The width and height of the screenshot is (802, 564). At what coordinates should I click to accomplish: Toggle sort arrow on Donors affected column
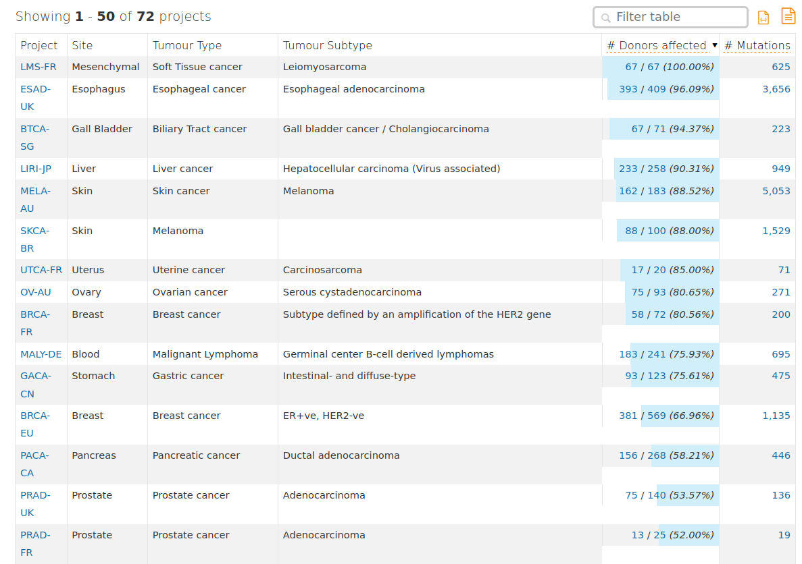pos(715,45)
